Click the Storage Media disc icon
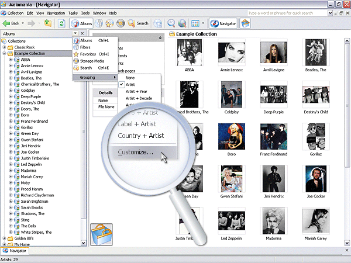The image size is (351, 263). coord(121,23)
